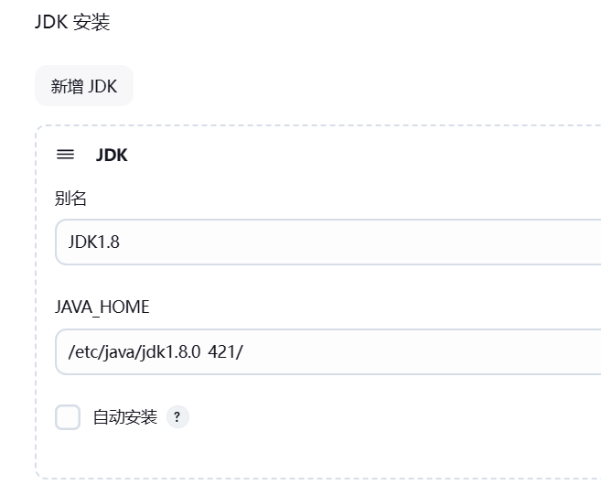
Task: Enable the 自动安装 checkbox
Action: (x=68, y=416)
